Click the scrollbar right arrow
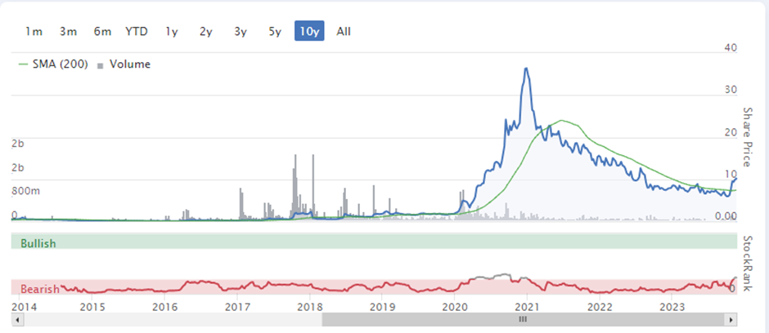769x333 pixels. (731, 320)
